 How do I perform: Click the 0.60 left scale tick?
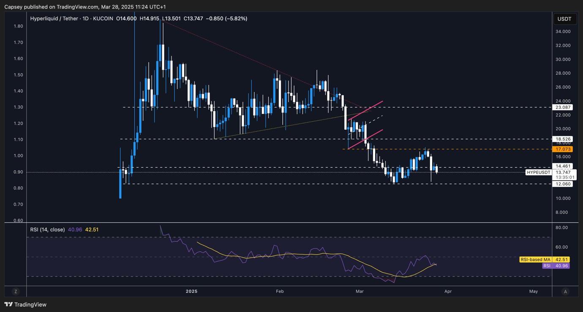tap(18, 220)
